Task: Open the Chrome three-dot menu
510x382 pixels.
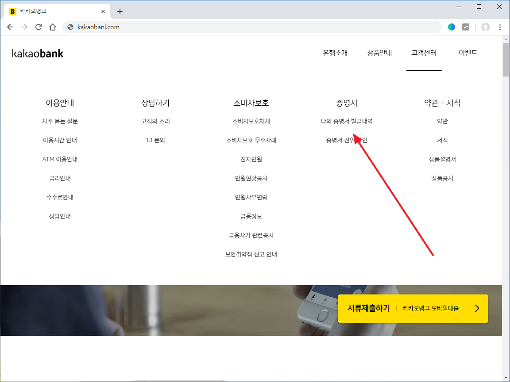Action: 500,27
